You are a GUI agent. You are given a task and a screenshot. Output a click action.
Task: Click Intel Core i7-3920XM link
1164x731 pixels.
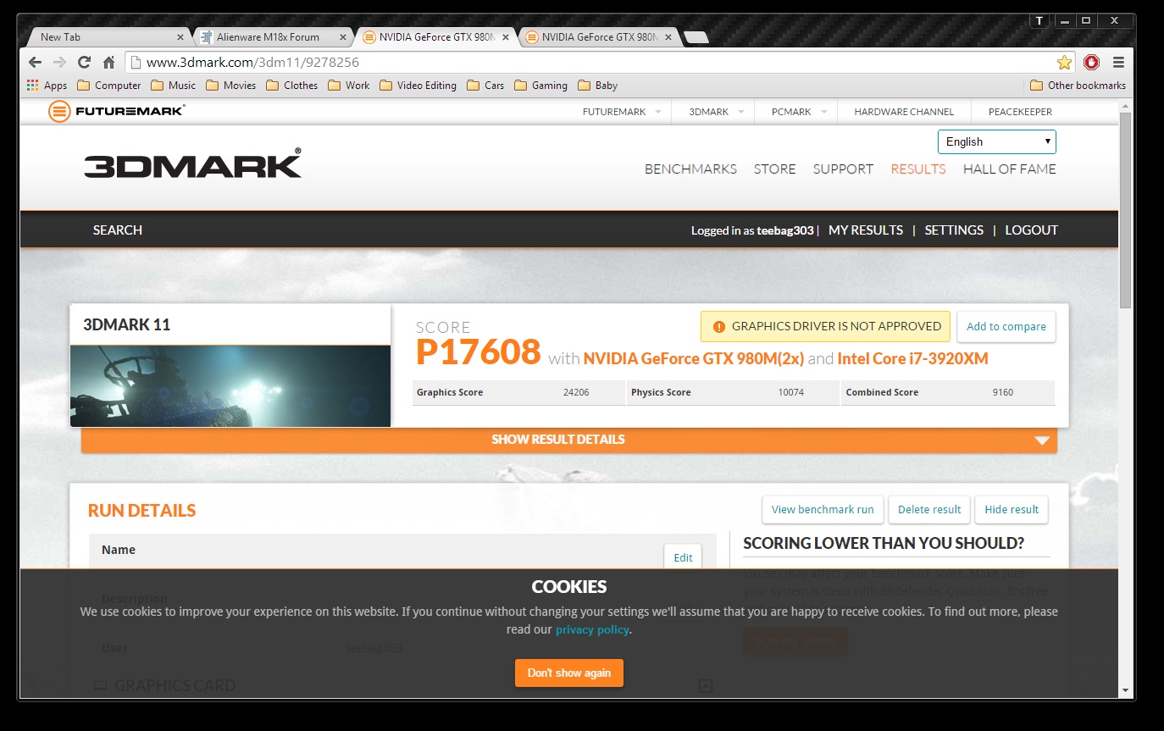pos(912,358)
